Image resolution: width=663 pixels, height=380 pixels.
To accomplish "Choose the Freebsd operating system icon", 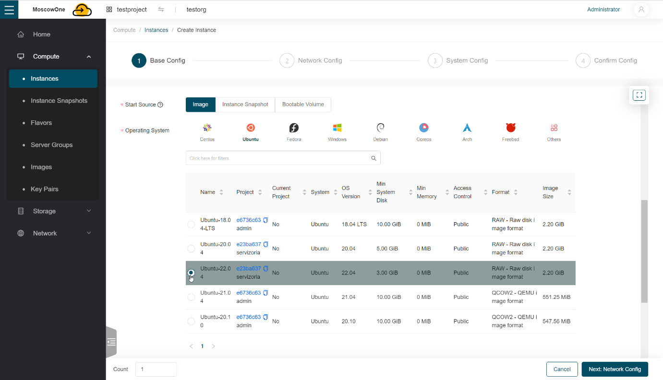I will (510, 128).
